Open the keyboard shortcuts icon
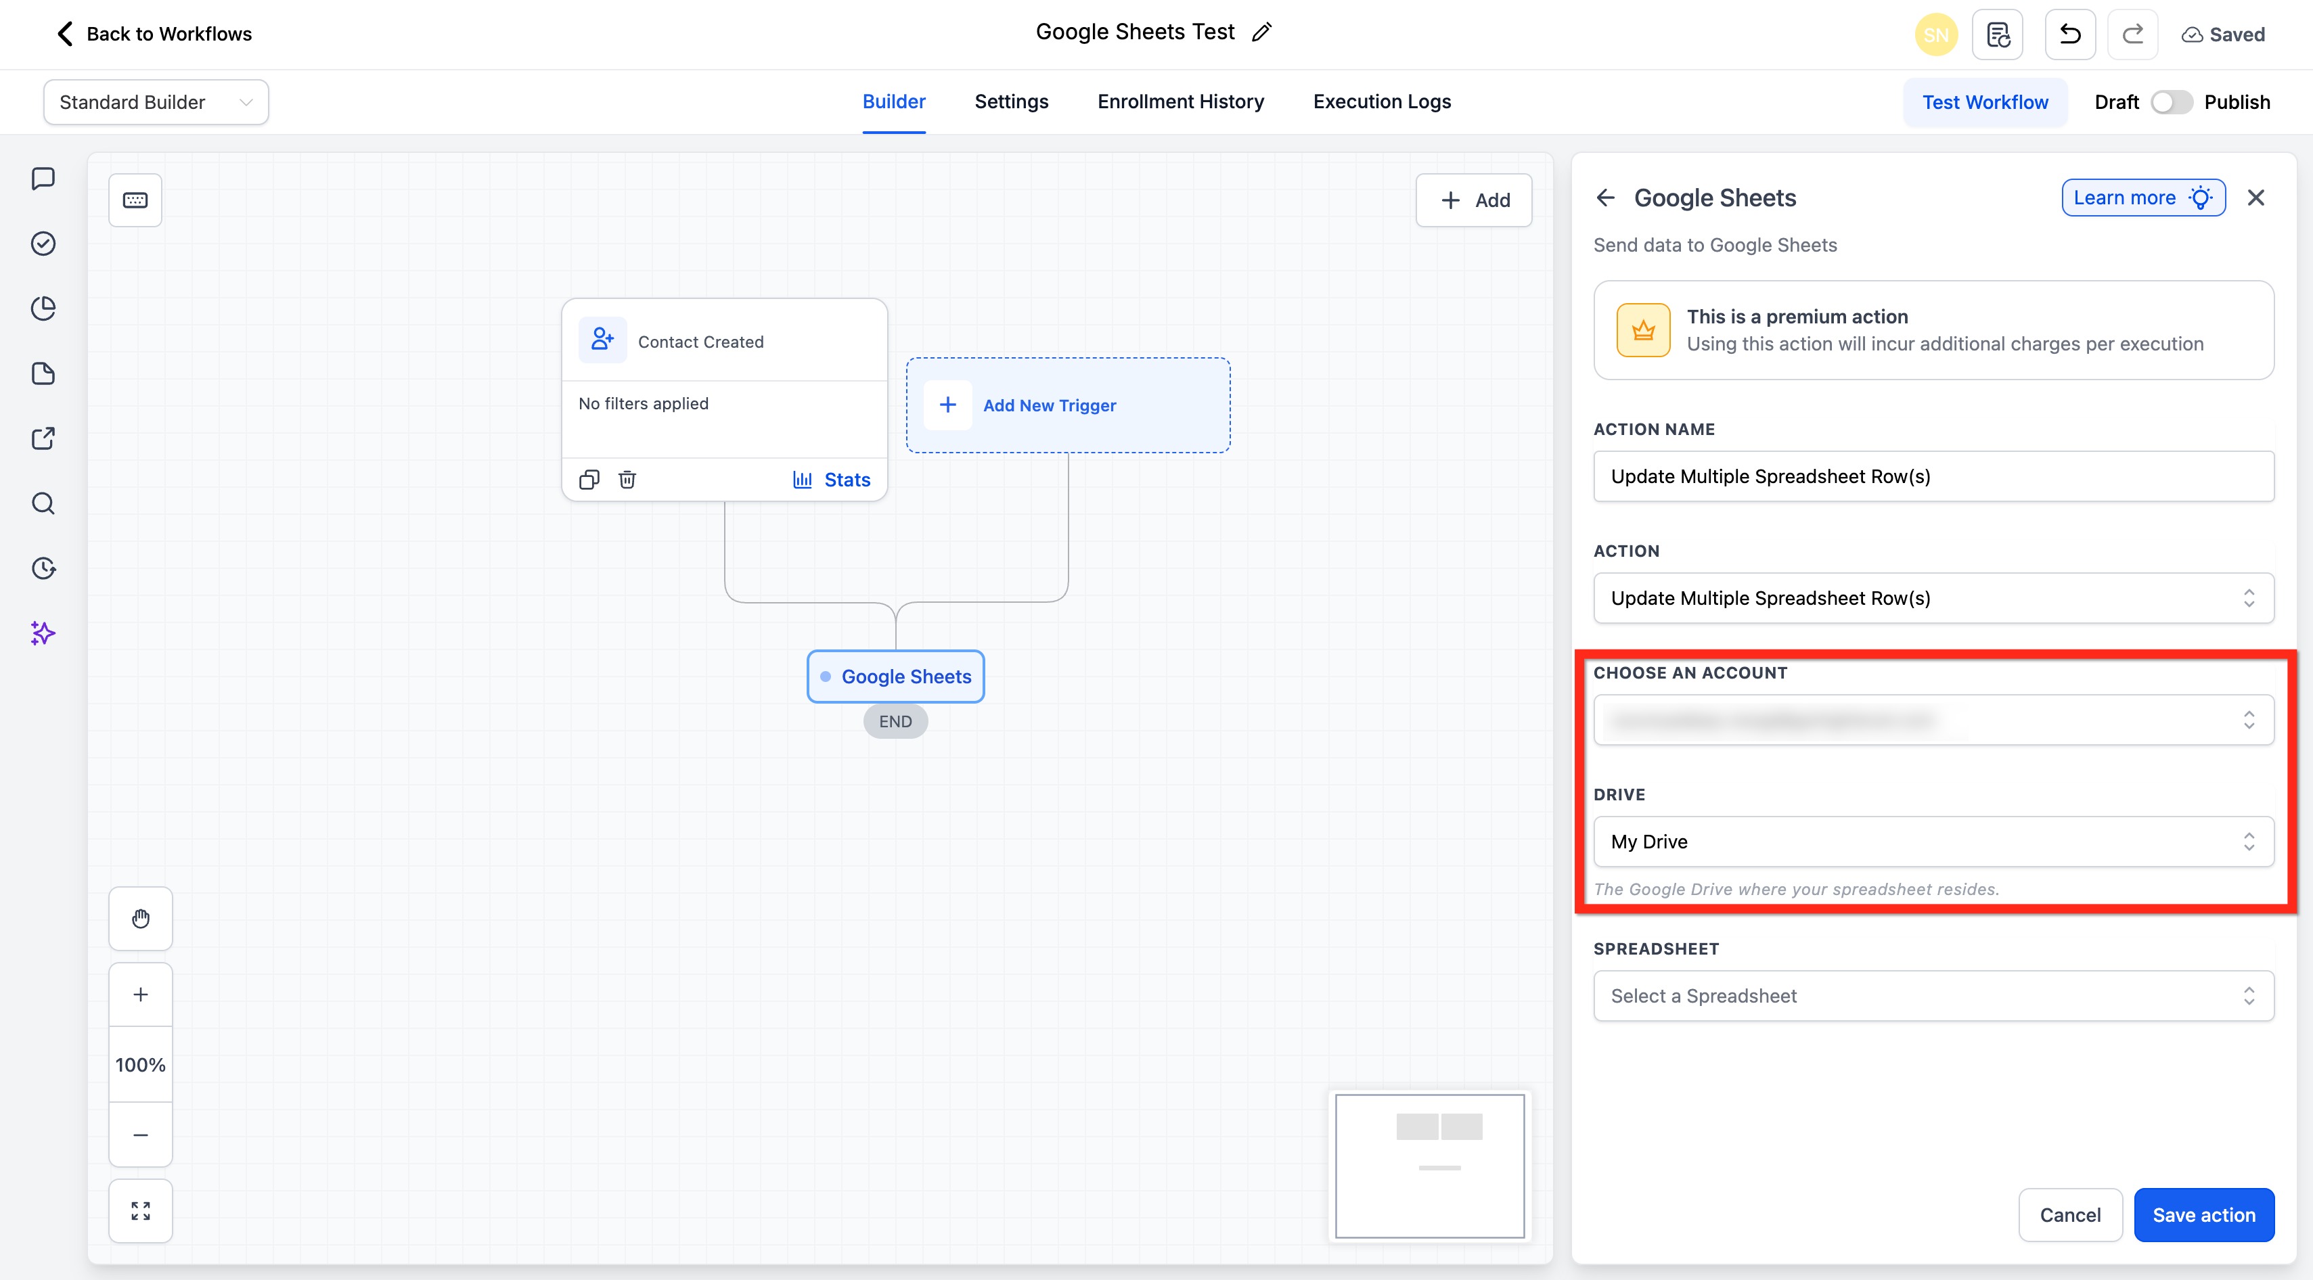The height and width of the screenshot is (1280, 2313). 135,200
